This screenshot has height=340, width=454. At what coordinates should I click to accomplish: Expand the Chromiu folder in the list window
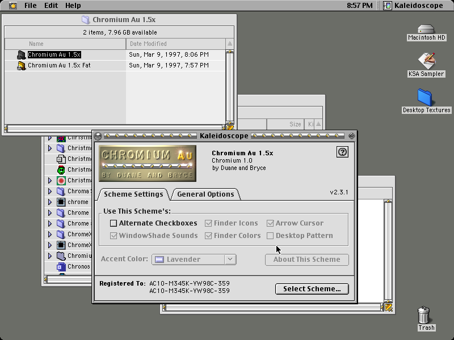pos(50,256)
